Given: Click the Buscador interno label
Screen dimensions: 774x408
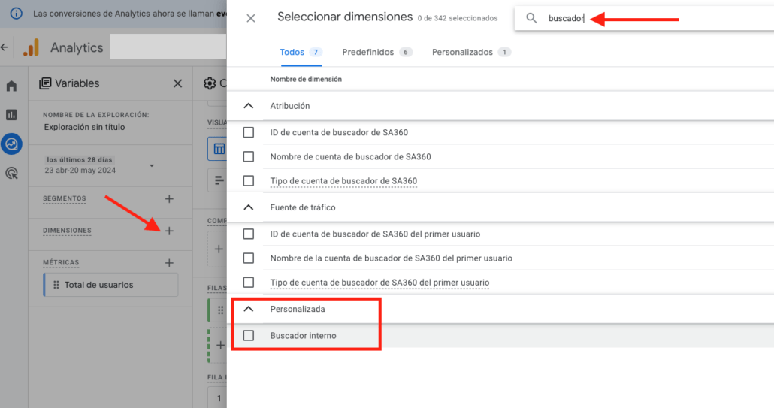Looking at the screenshot, I should (303, 335).
